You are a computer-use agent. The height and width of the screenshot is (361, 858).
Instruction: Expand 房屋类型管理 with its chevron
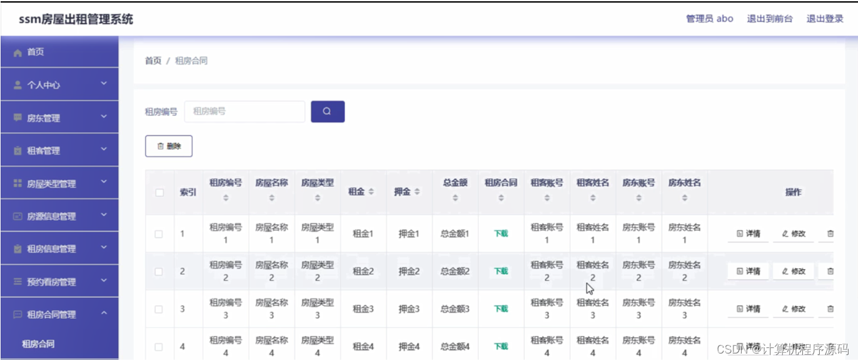pos(104,183)
